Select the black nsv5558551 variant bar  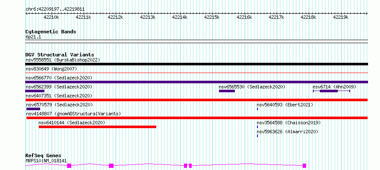196,64
